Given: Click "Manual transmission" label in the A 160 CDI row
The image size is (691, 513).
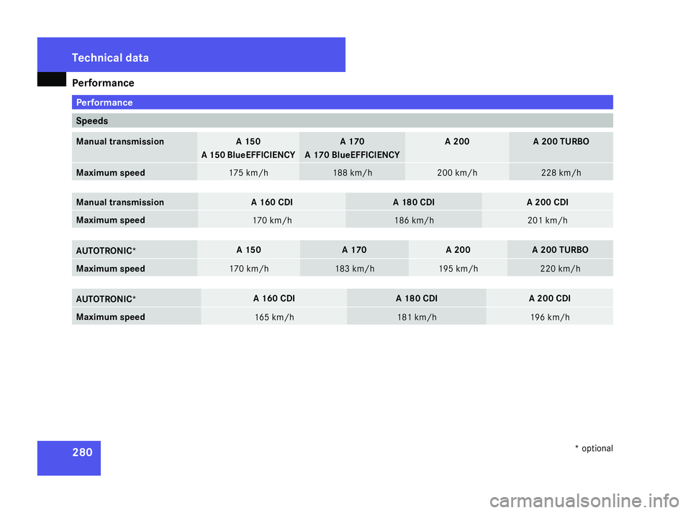Looking at the screenshot, I should click(x=120, y=202).
